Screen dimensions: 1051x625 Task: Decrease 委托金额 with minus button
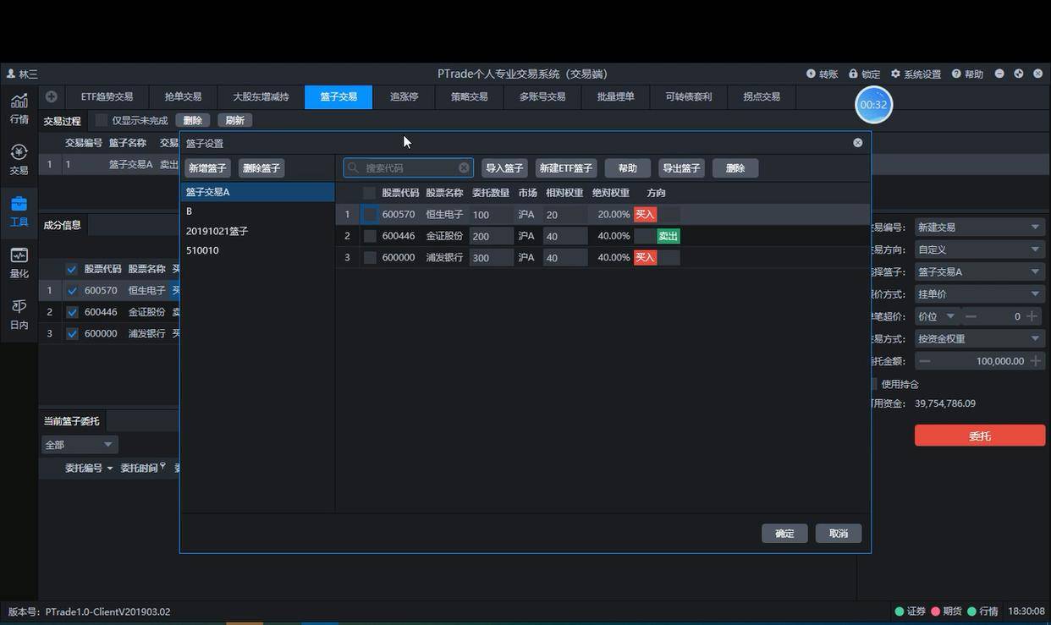[925, 360]
